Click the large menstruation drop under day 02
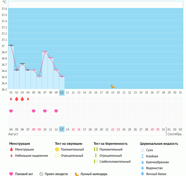This screenshot has width=186, height=176. tap(17, 99)
